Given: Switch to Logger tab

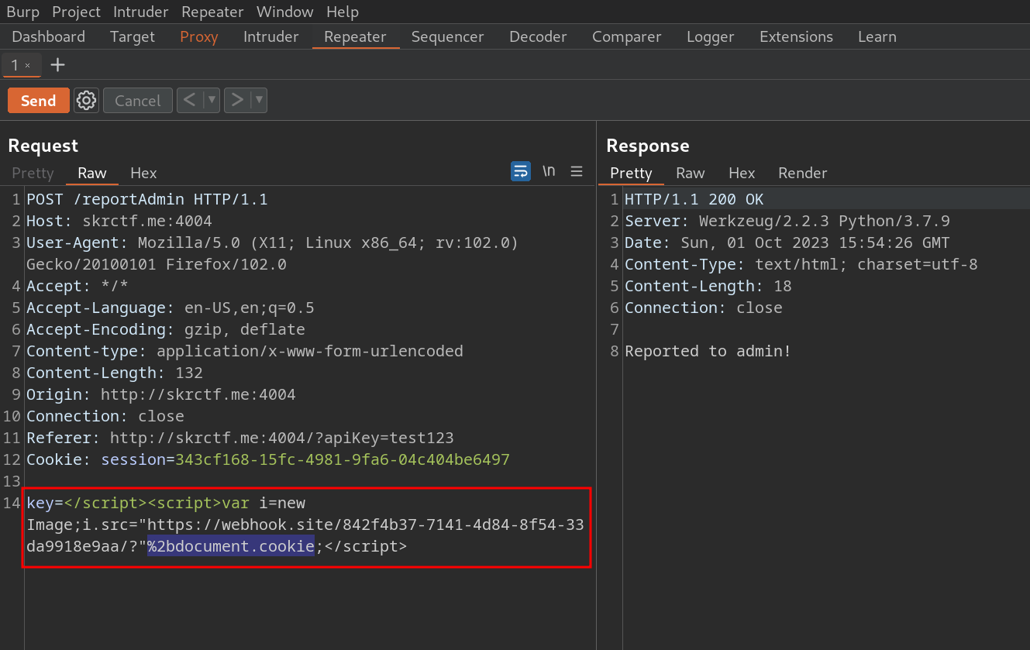Looking at the screenshot, I should click(711, 36).
